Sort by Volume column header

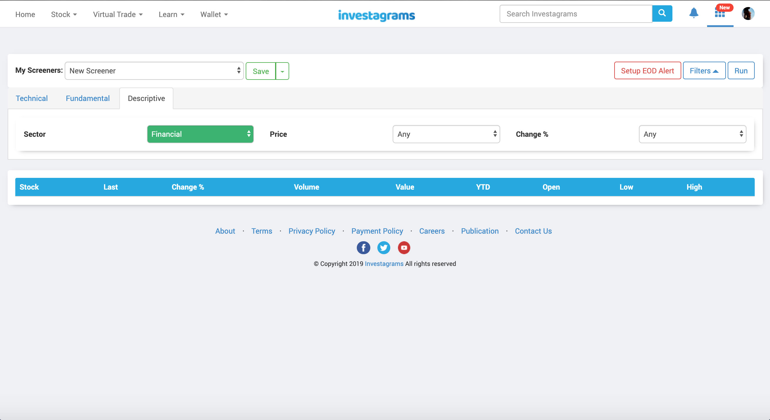click(x=307, y=187)
